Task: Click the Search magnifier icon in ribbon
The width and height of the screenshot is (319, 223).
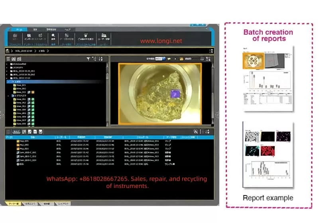Action: [53, 35]
